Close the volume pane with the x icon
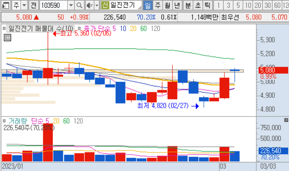The width and height of the screenshot is (289, 171). coord(286,120)
